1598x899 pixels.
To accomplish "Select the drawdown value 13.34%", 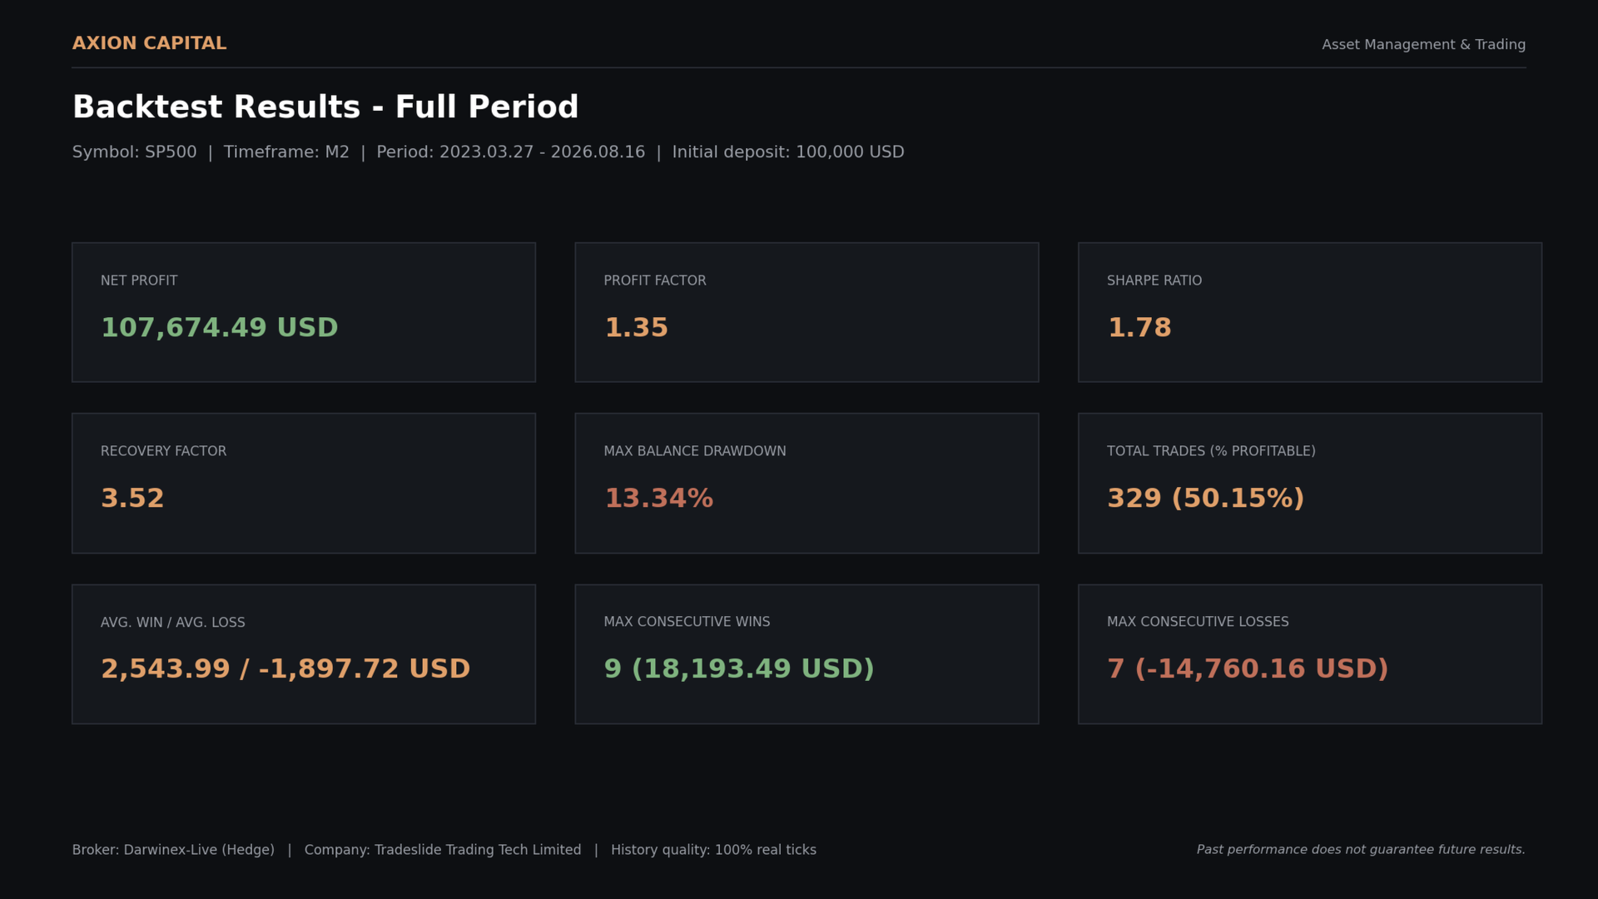I will coord(658,499).
